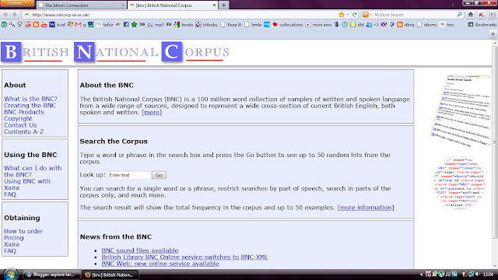Viewport: 498px width, 280px height.
Task: Click the Look up text input field
Action: (x=129, y=175)
